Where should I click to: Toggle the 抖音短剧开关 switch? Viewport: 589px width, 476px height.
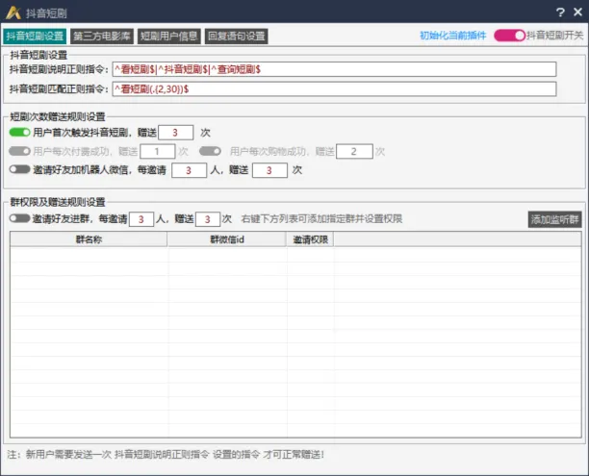(x=509, y=36)
